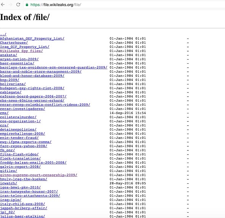Open the julius-baer-stalking folder

pos(22,216)
